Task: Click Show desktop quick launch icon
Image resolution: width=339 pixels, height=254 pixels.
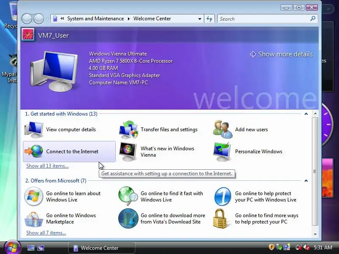Action: tap(31, 248)
